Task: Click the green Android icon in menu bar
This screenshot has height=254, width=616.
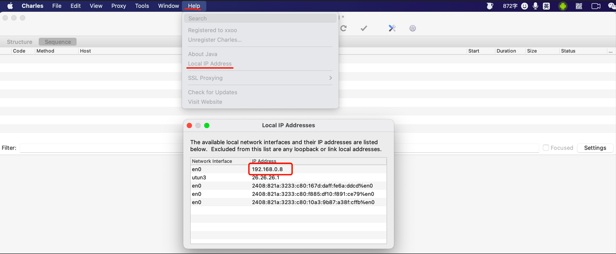Action: click(563, 6)
